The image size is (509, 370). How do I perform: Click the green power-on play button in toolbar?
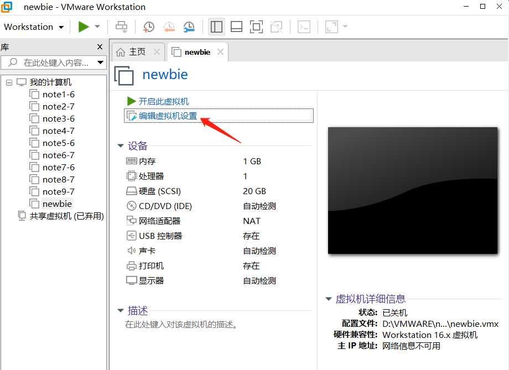click(x=84, y=27)
